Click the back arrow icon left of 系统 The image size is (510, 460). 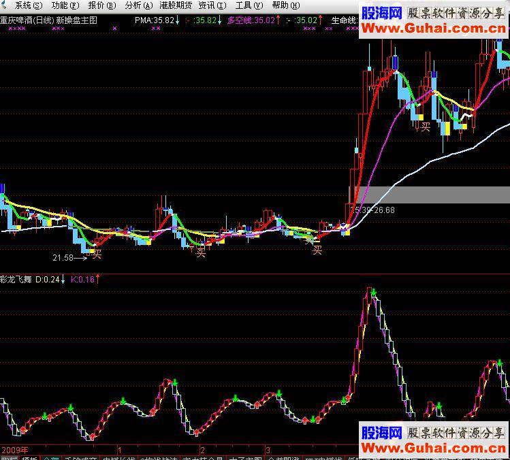click(3, 5)
